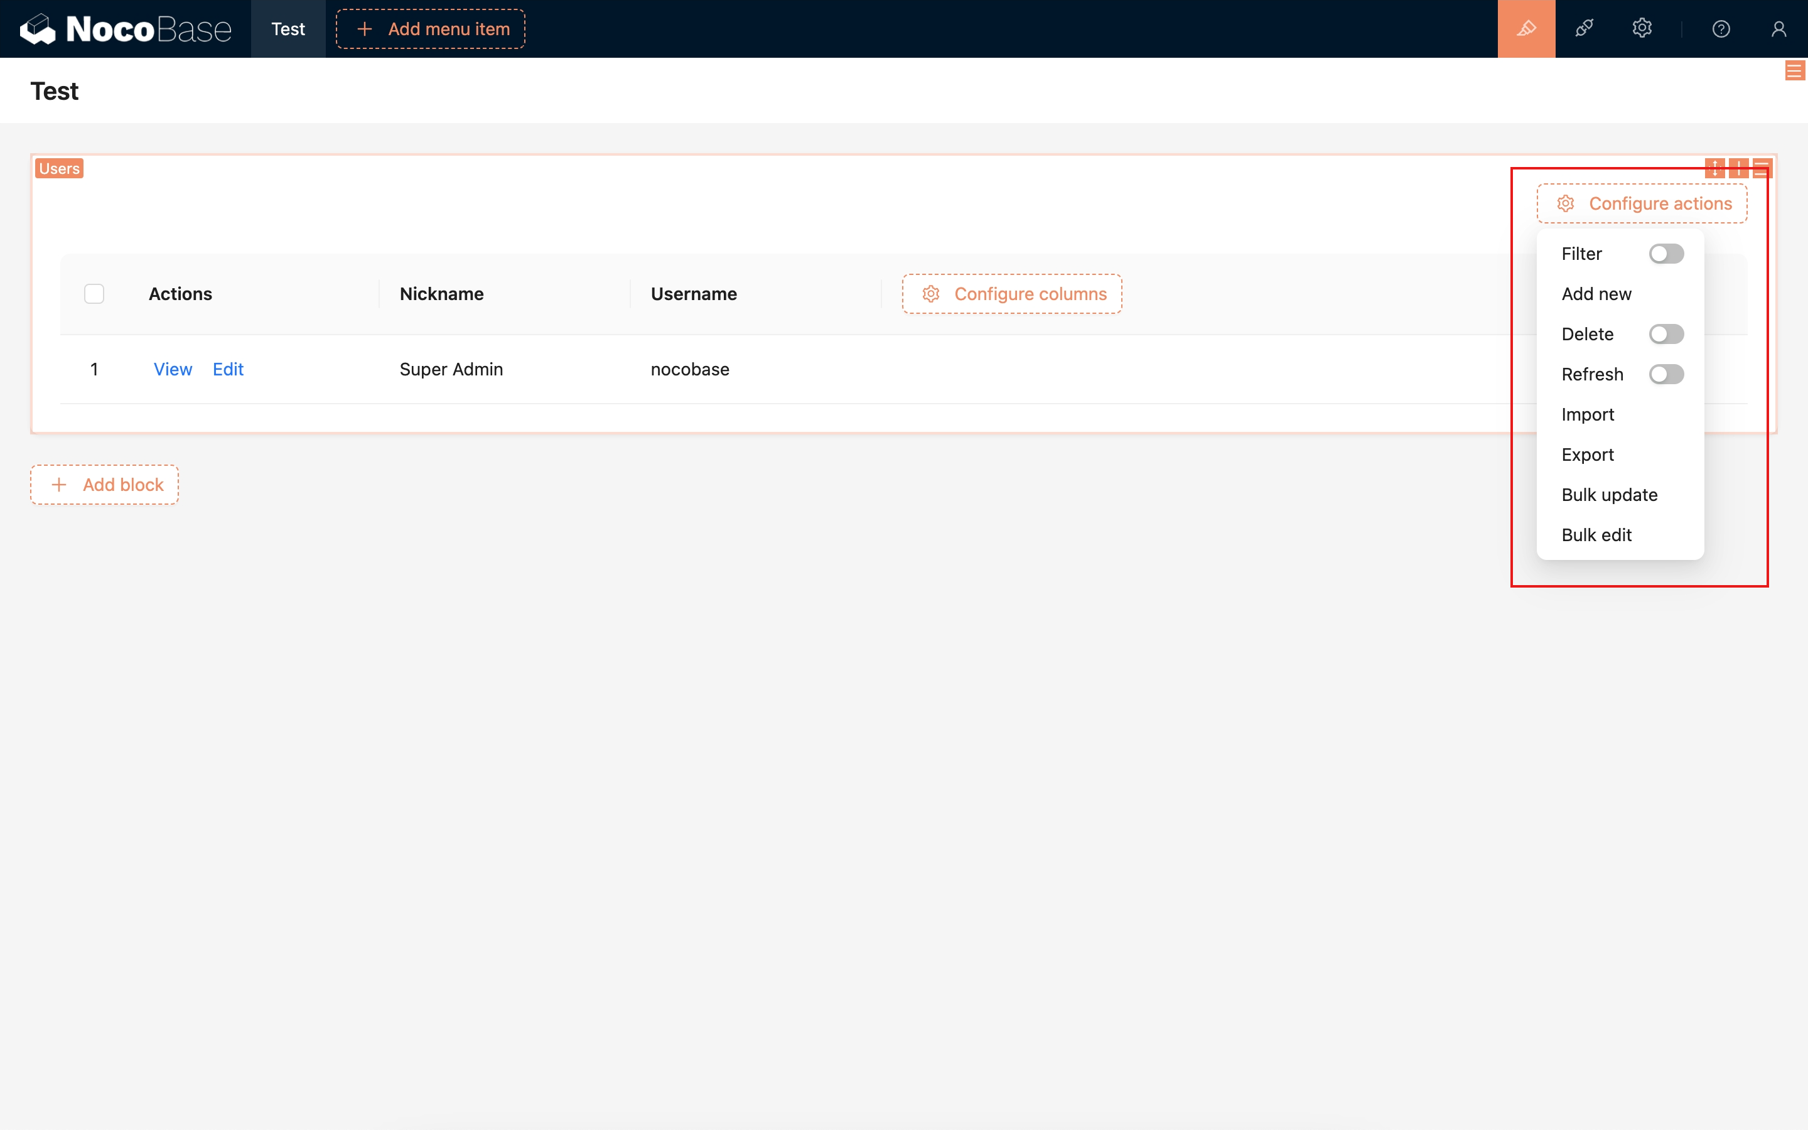Screen dimensions: 1808x1130
Task: Select the Bulk update menu item
Action: coord(1610,495)
